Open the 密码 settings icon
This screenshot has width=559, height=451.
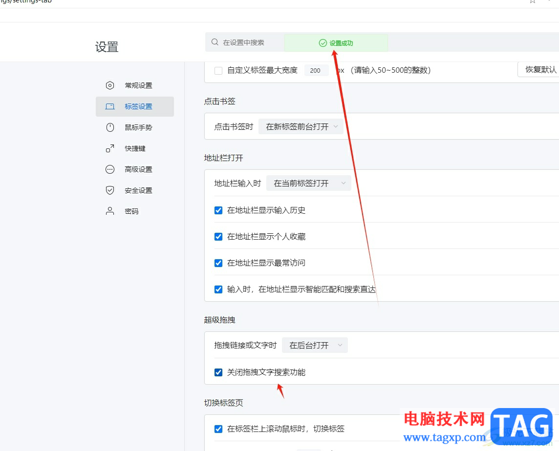(x=109, y=211)
